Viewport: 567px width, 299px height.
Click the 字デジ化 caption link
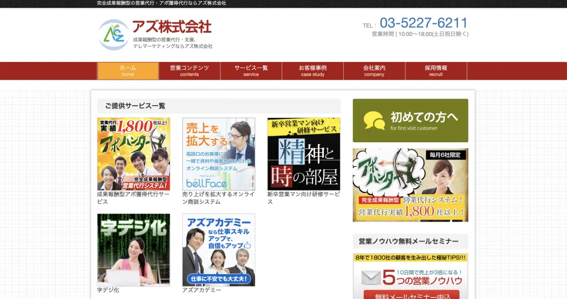point(108,290)
